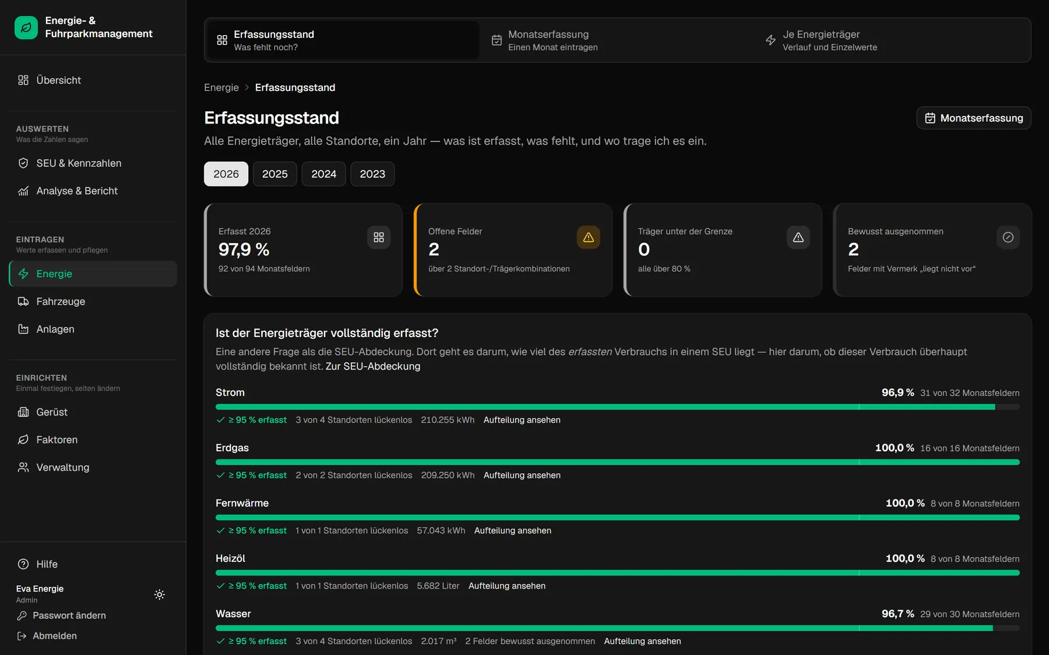Image resolution: width=1049 pixels, height=655 pixels.
Task: Click Energie breadcrumb link
Action: pyautogui.click(x=221, y=87)
